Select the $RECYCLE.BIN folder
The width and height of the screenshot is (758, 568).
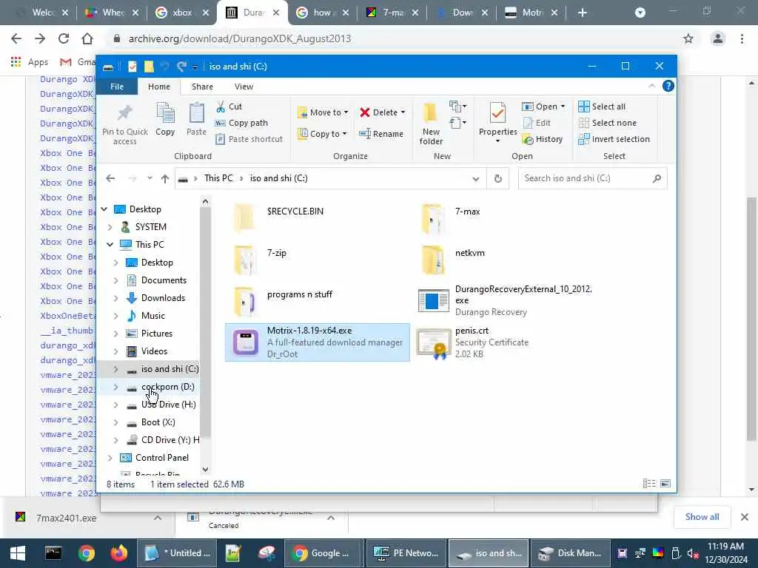[295, 212]
